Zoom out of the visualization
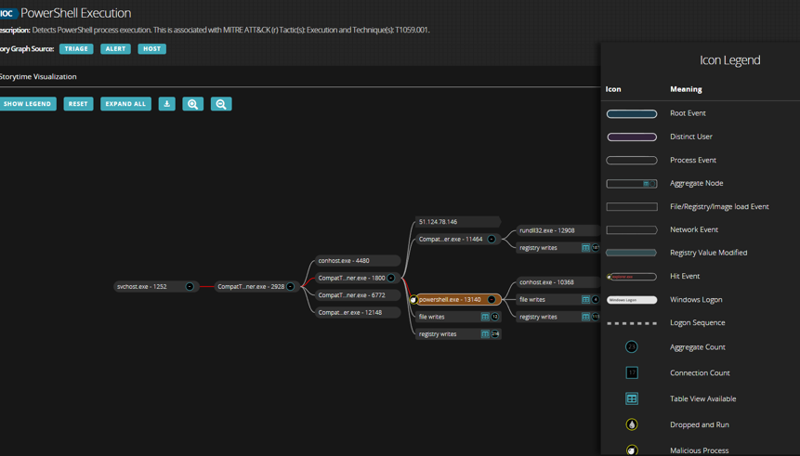Image resolution: width=800 pixels, height=456 pixels. click(221, 103)
